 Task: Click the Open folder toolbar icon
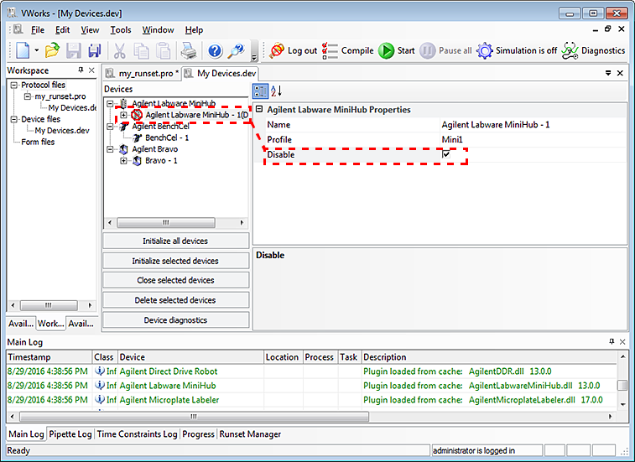tap(52, 51)
